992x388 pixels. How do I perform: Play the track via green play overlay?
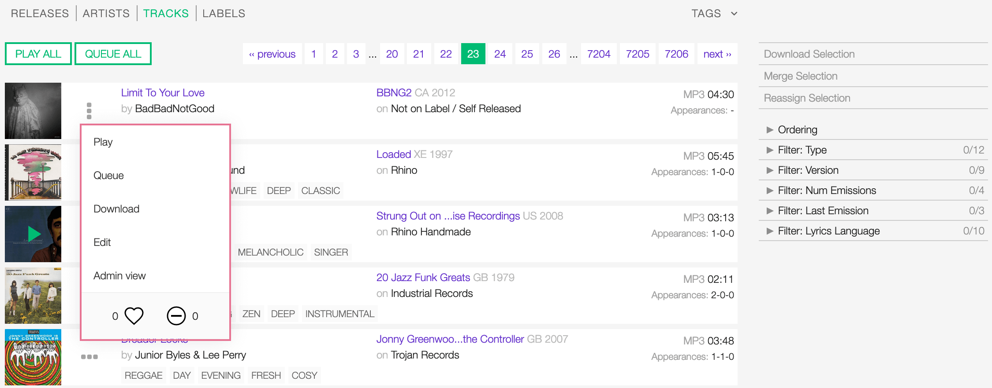tap(34, 234)
